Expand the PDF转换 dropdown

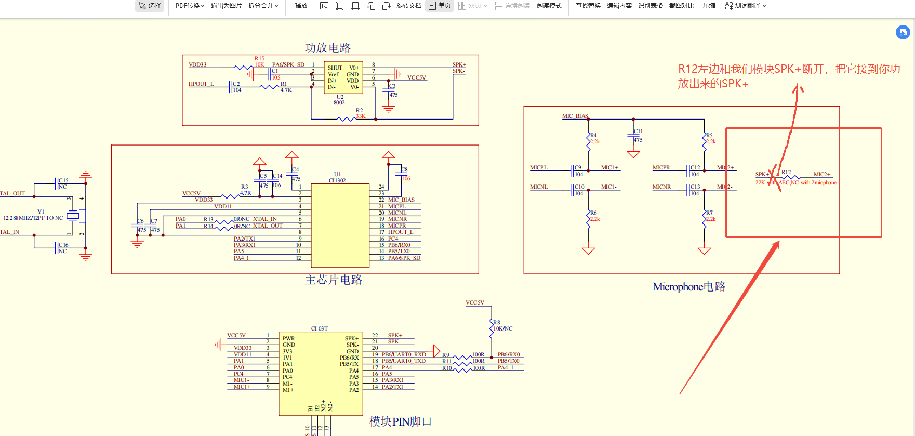[x=190, y=6]
